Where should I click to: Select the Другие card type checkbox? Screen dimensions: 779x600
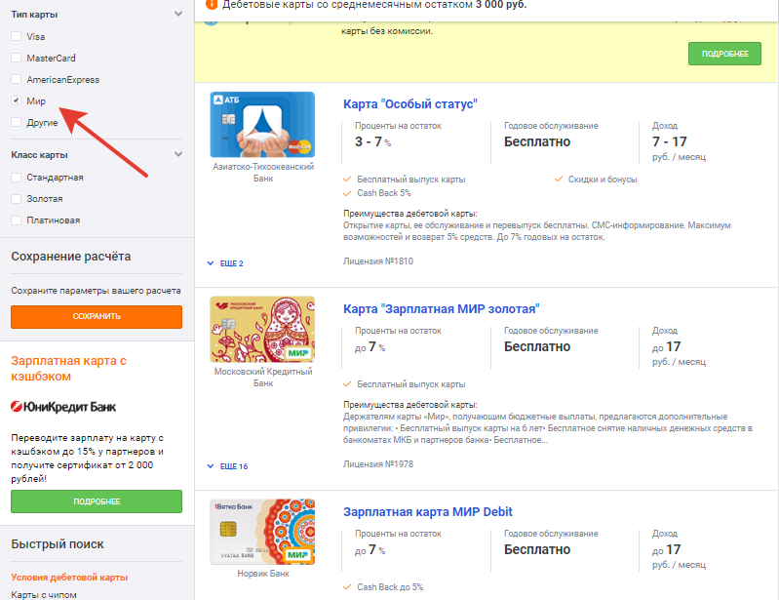click(16, 122)
